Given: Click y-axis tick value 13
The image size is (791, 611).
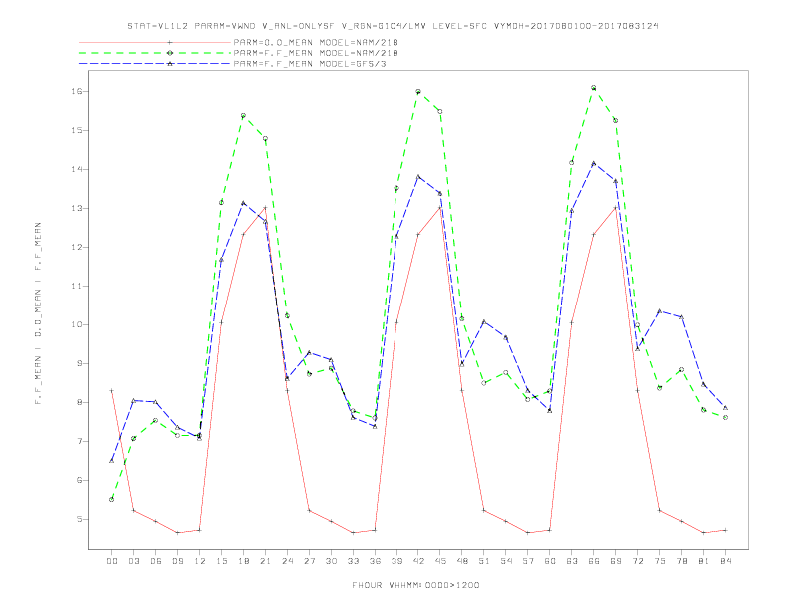Looking at the screenshot, I should pyautogui.click(x=77, y=208).
